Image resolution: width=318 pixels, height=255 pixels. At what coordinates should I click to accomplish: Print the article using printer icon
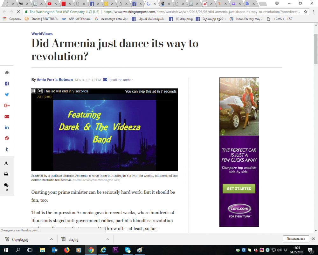(x=6, y=174)
